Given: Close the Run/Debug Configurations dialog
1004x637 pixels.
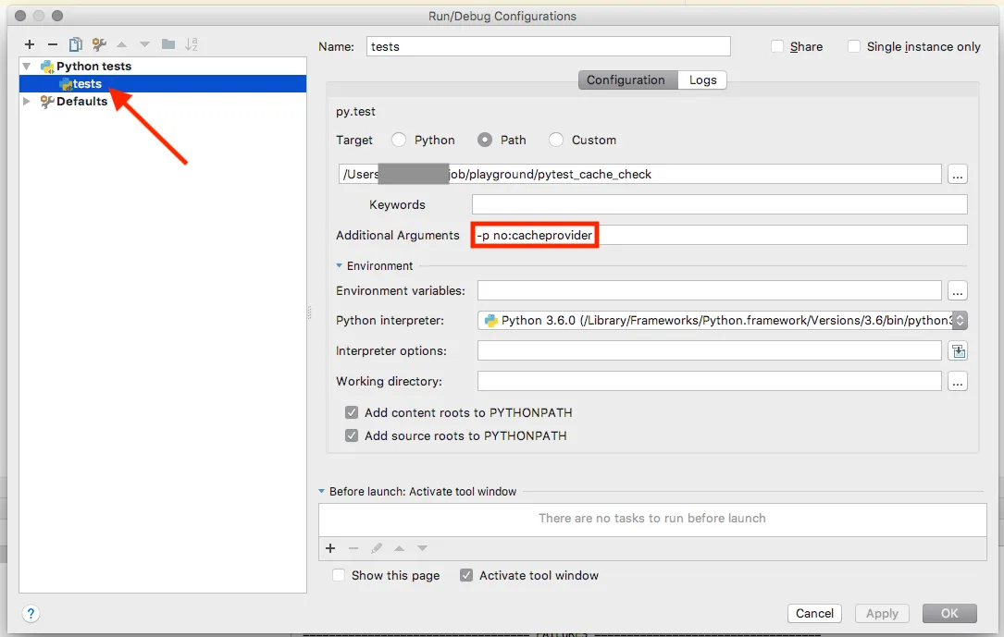Looking at the screenshot, I should coord(20,16).
